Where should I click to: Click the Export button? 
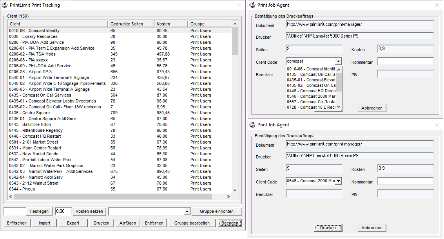73,223
